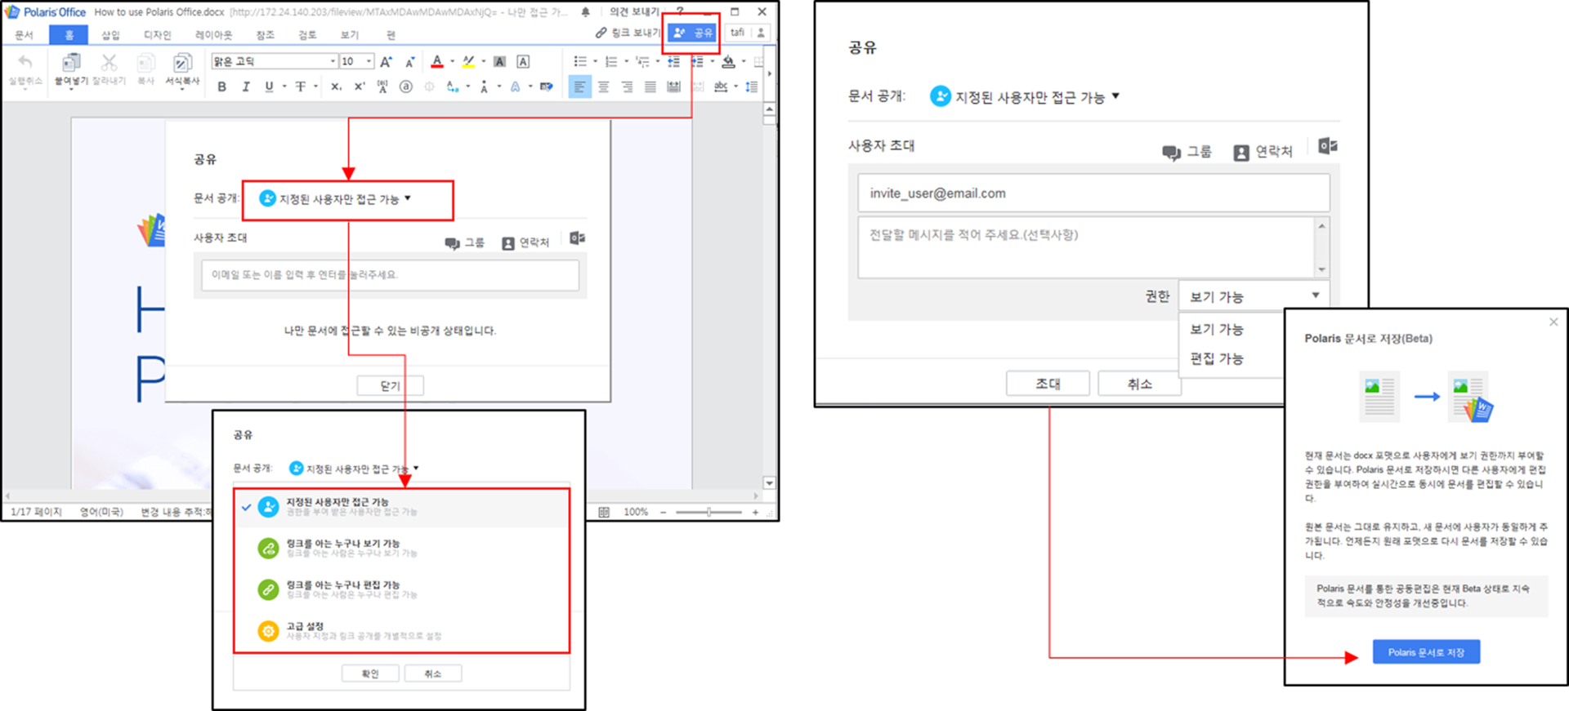Click the notification bell icon
The width and height of the screenshot is (1569, 711).
click(585, 11)
